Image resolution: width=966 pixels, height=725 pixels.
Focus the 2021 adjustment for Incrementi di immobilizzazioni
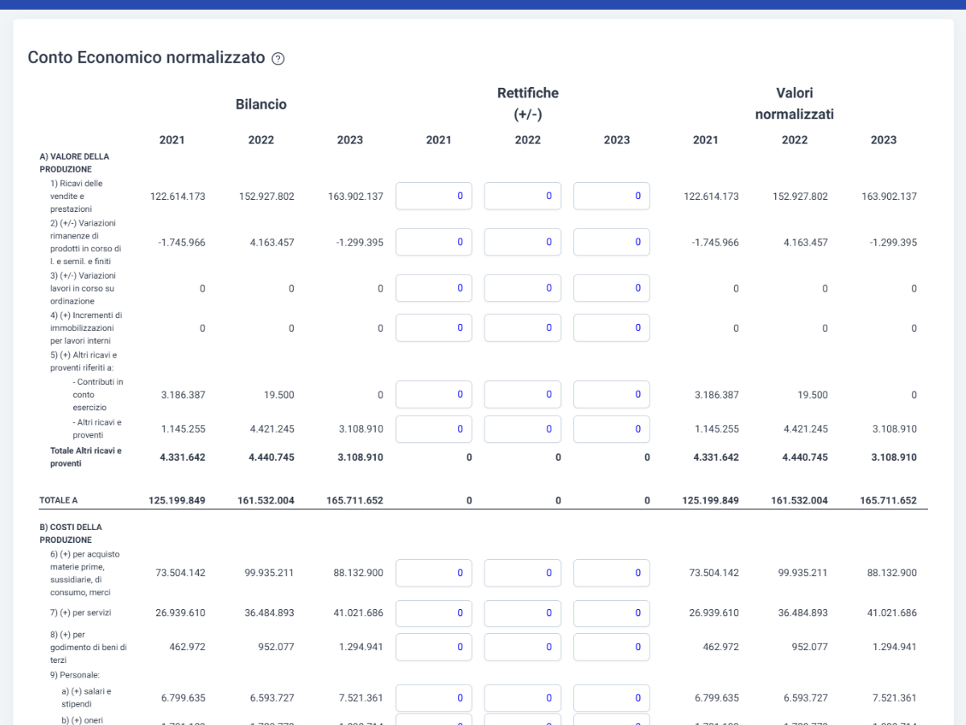point(434,328)
